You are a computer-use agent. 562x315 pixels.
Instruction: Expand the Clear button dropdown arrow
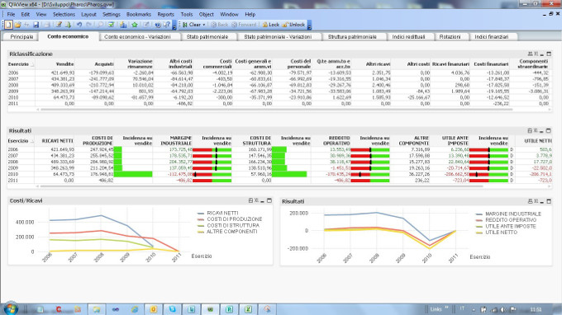pyautogui.click(x=204, y=25)
